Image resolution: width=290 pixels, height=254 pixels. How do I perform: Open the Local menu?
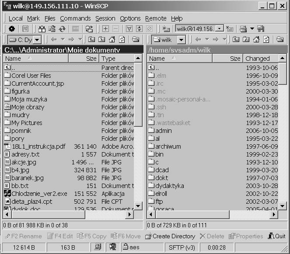16,18
